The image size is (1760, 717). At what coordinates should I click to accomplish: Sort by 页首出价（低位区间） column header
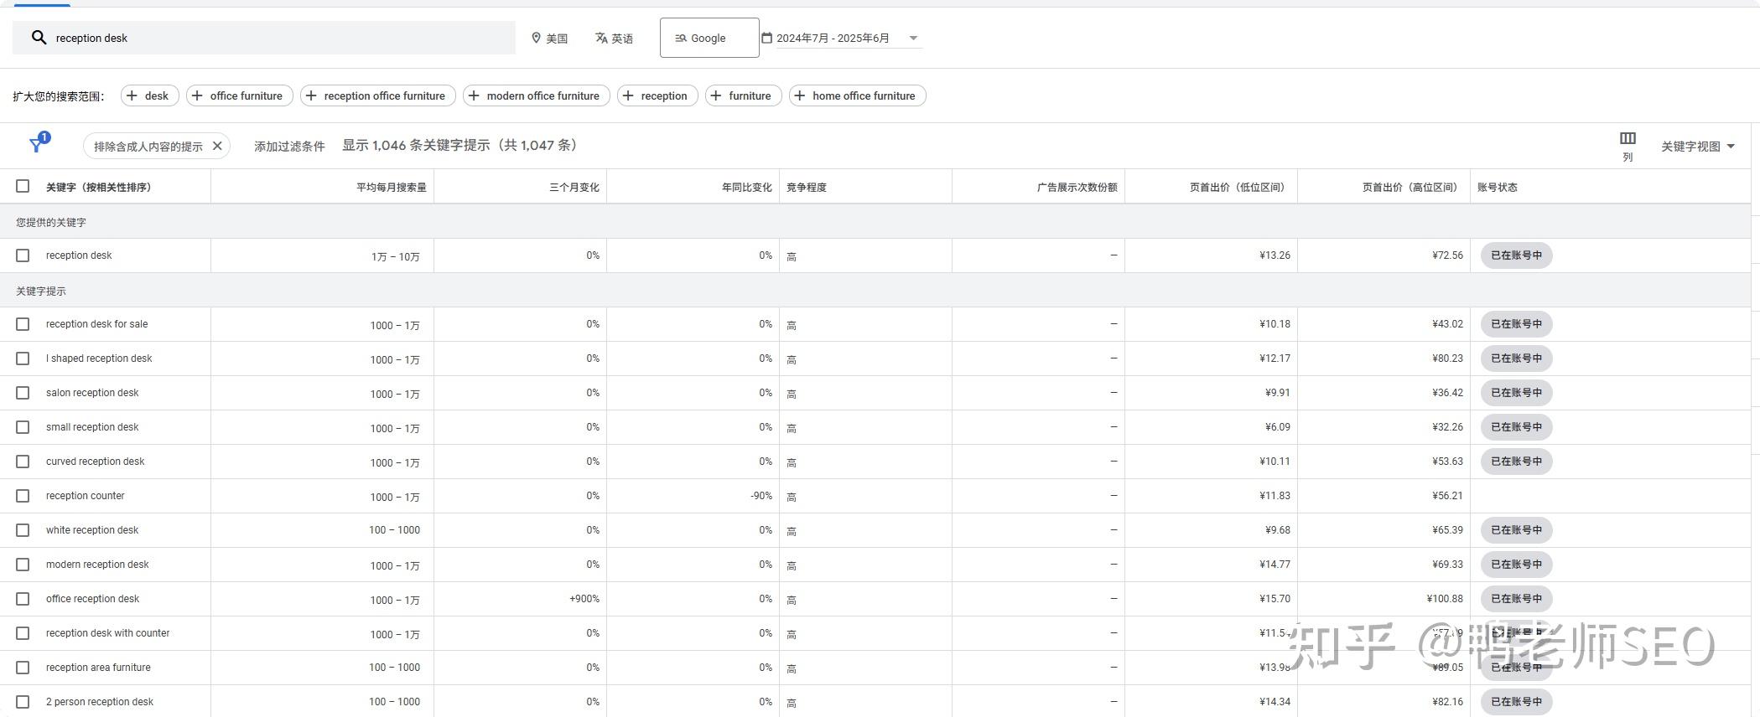[x=1239, y=187]
